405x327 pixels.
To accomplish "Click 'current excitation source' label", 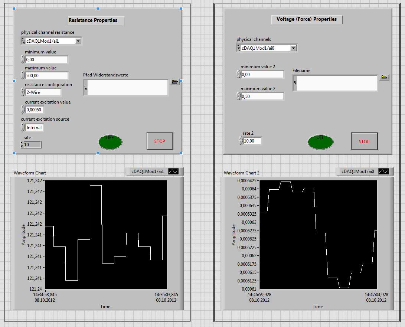I will [x=45, y=119].
